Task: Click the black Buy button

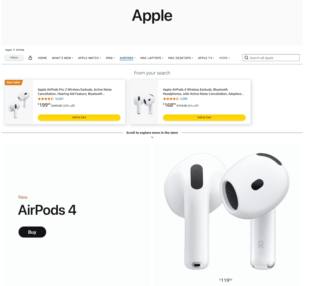Action: click(32, 232)
